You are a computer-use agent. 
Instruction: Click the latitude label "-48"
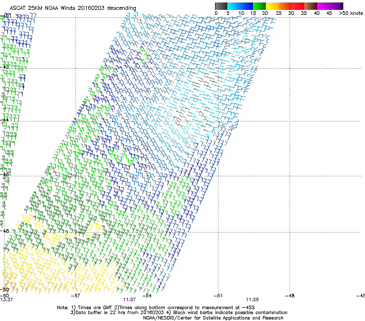(x=4, y=231)
